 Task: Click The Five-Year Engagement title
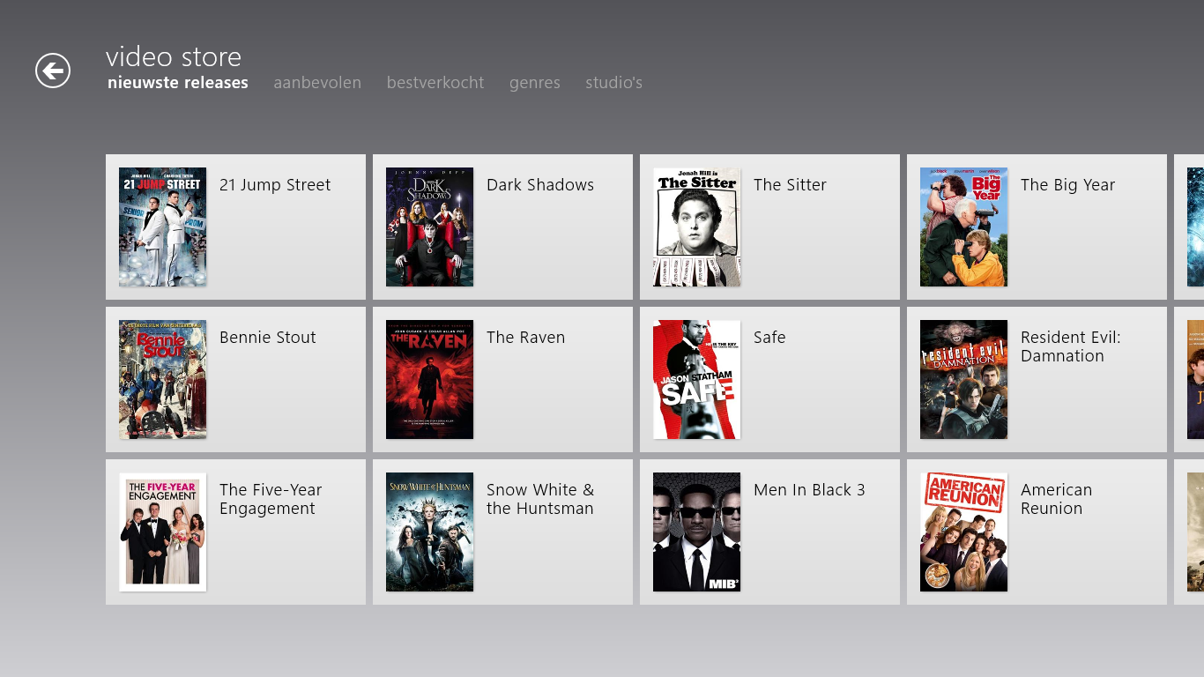coord(271,499)
